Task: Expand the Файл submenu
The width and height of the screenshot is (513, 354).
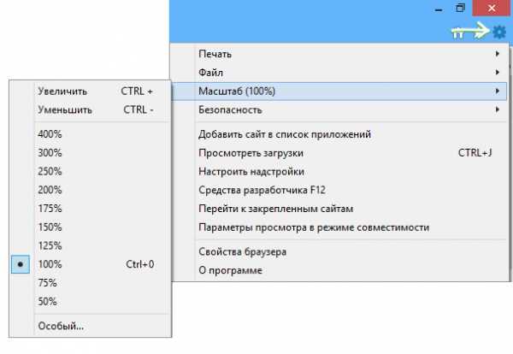Action: pos(211,72)
